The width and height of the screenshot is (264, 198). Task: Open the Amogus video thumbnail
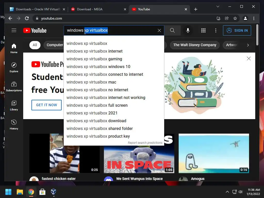214,153
